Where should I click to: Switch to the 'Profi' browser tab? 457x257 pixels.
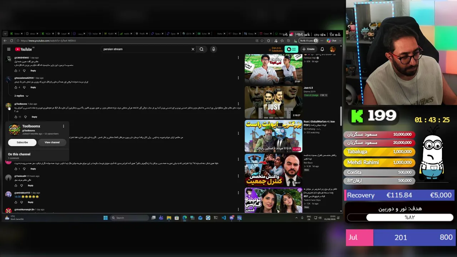[142, 34]
